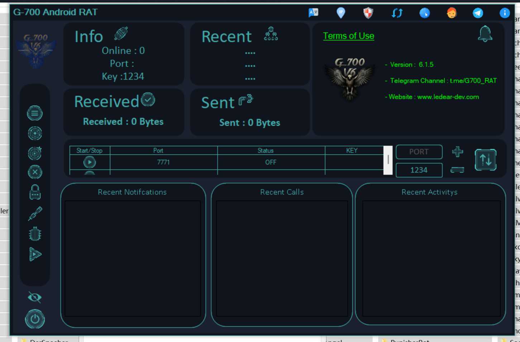The image size is (520, 342).
Task: Click the key field containing 1234
Action: (419, 170)
